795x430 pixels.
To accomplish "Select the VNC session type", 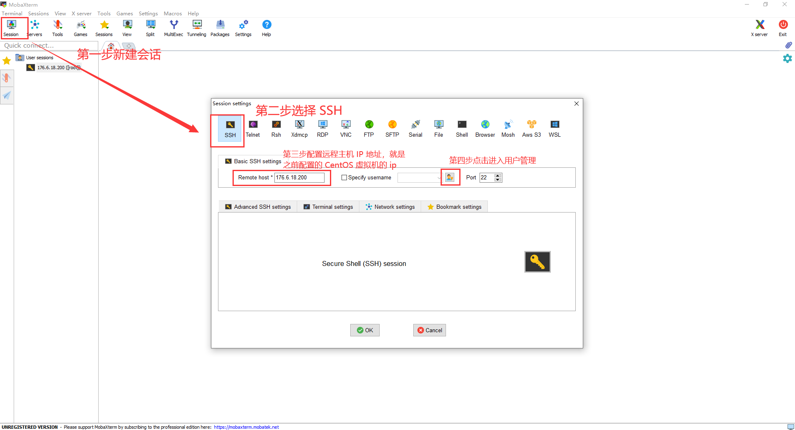I will click(x=346, y=129).
